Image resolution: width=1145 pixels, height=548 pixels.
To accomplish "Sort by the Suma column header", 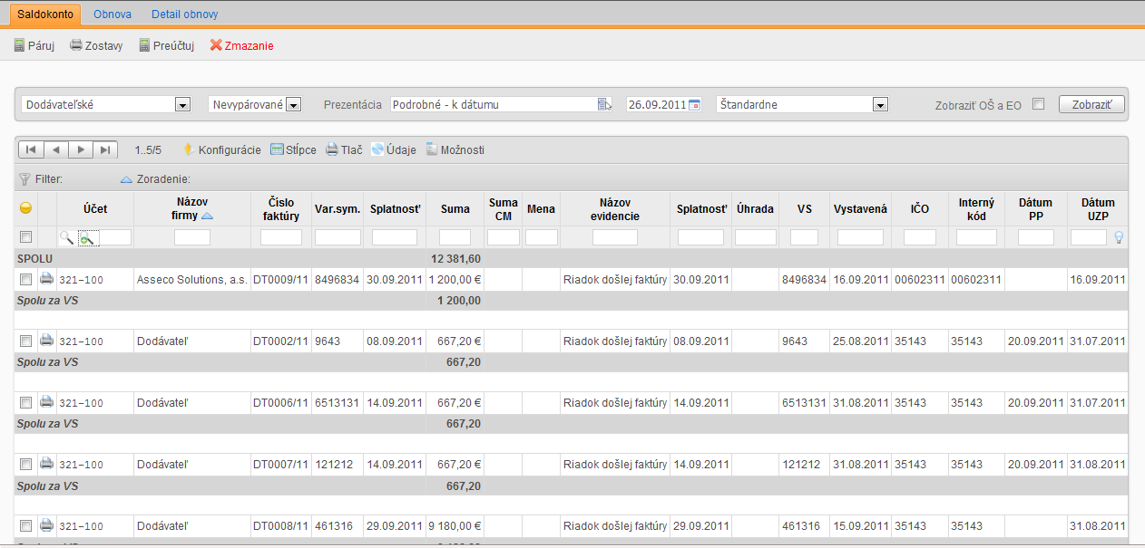I will pyautogui.click(x=455, y=208).
